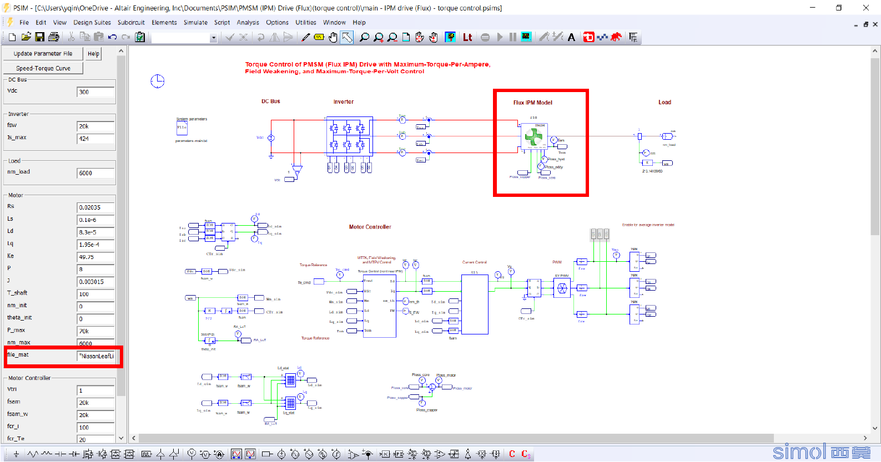Click the Update Parameter File button
Image resolution: width=881 pixels, height=462 pixels.
tap(43, 54)
